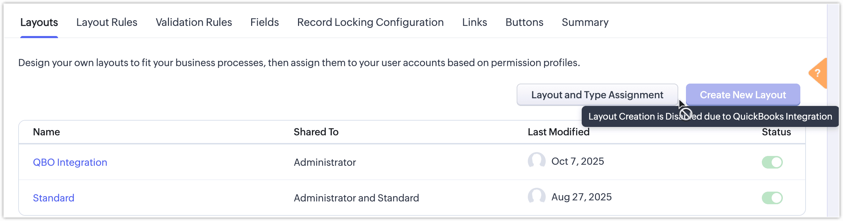Open Record Locking Configuration tab
This screenshot has height=221, width=843.
pyautogui.click(x=370, y=22)
